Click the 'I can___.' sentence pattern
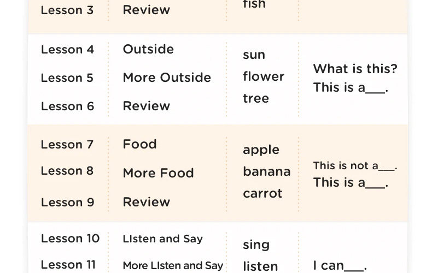This screenshot has width=432, height=273. pos(340,266)
